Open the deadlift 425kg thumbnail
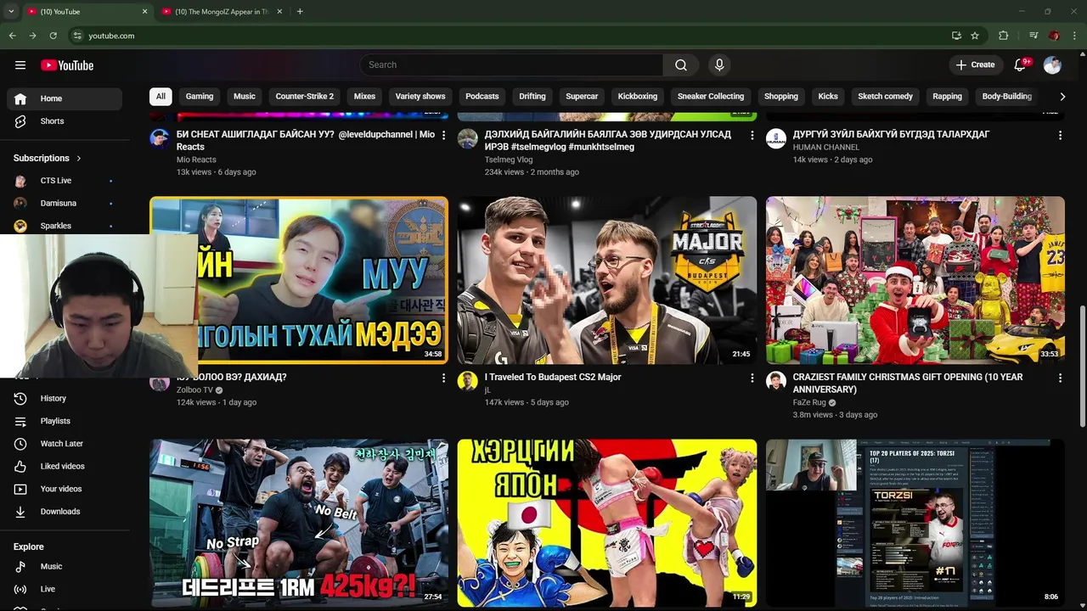 (x=299, y=523)
